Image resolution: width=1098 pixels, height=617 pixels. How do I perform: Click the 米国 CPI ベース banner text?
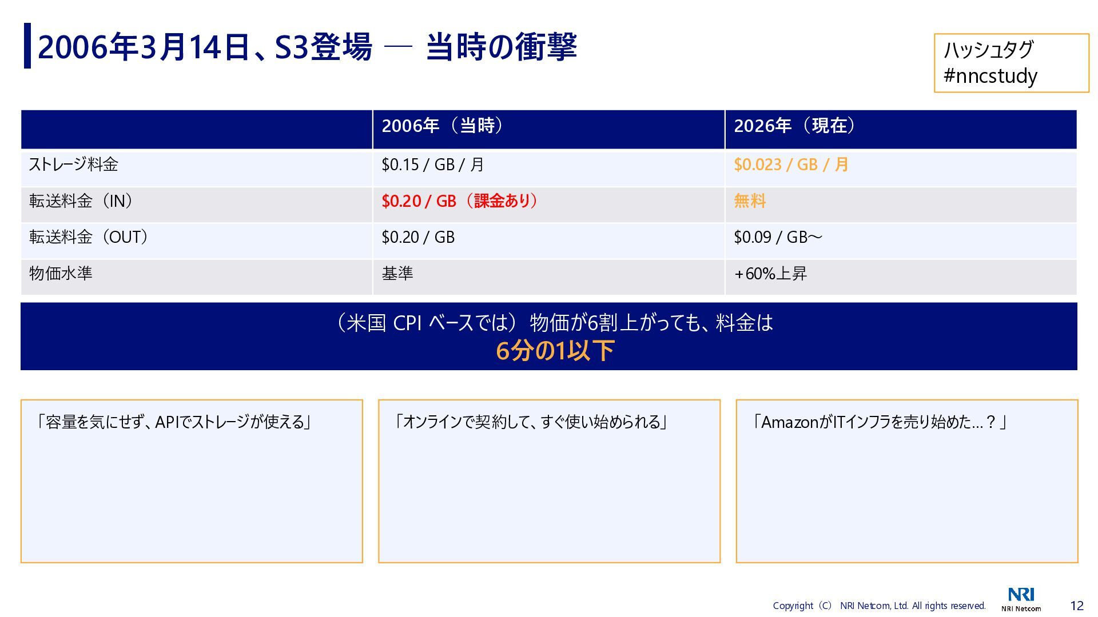tap(553, 323)
